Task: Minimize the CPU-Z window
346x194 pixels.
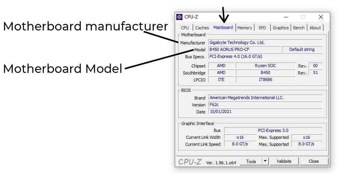Action: [x=285, y=17]
